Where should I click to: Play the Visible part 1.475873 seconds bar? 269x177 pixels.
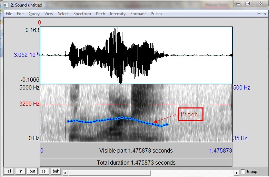[x=136, y=151]
